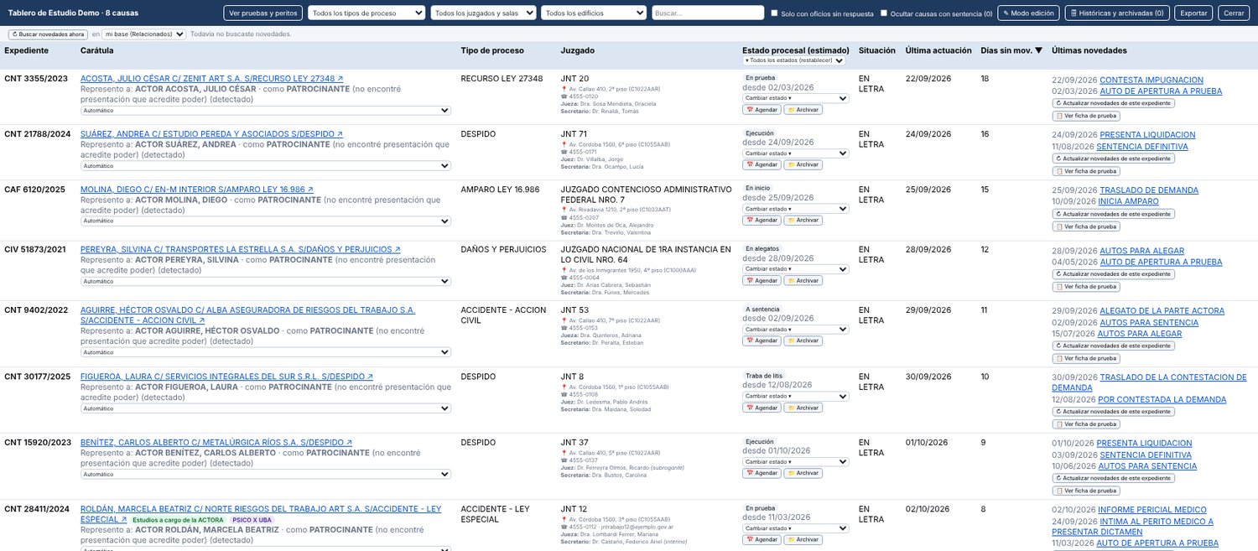
Task: Click expediente number CNT 15920/2023
Action: pos(38,442)
